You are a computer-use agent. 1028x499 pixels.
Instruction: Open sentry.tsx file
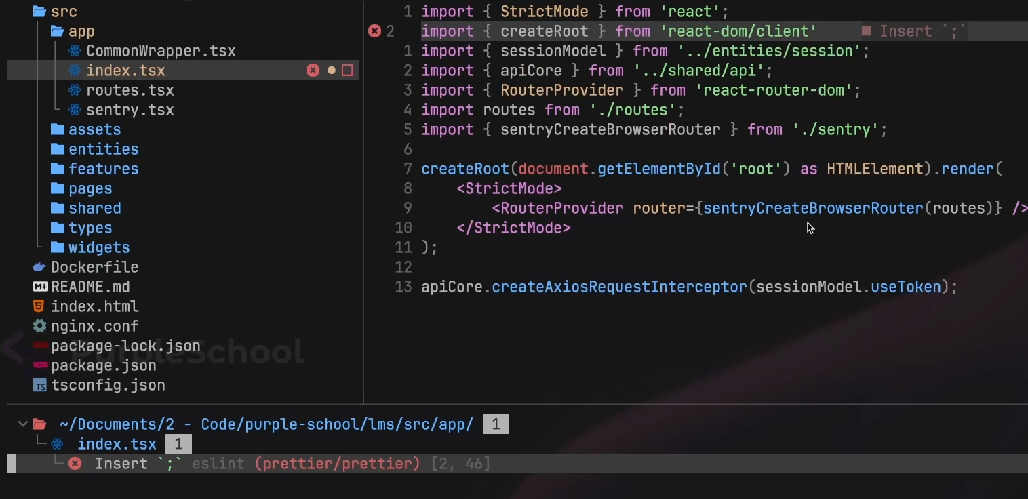point(130,110)
